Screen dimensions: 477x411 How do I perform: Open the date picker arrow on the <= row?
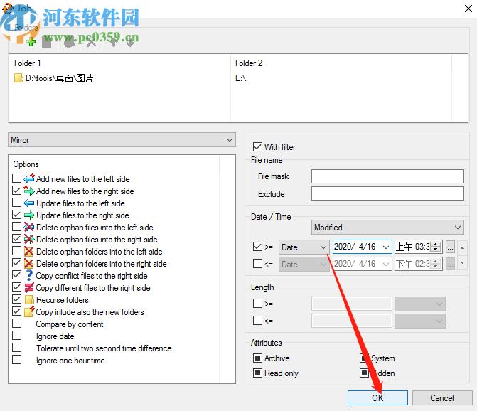(386, 264)
